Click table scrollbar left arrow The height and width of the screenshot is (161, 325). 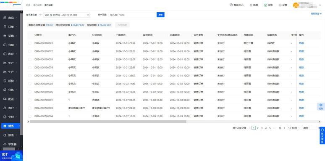29,122
